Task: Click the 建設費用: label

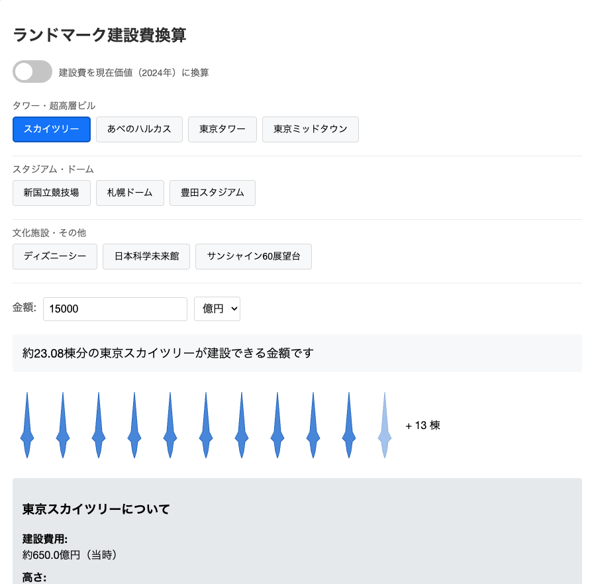Action: pos(45,539)
